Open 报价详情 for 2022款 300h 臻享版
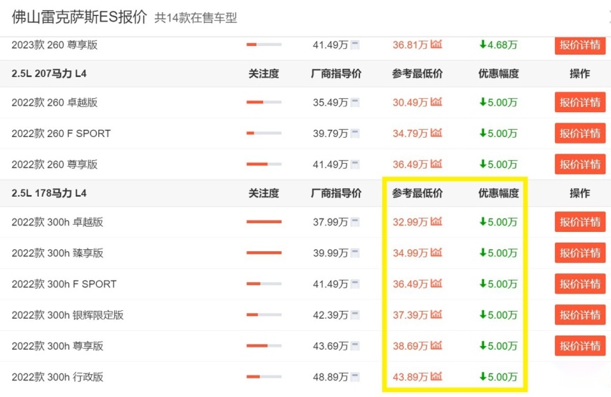The height and width of the screenshot is (397, 611). coord(579,253)
